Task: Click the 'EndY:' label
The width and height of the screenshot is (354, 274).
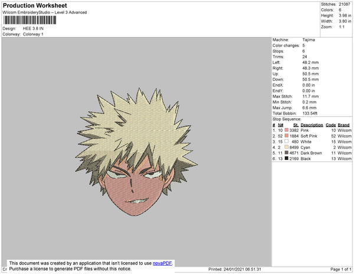Action: point(278,91)
